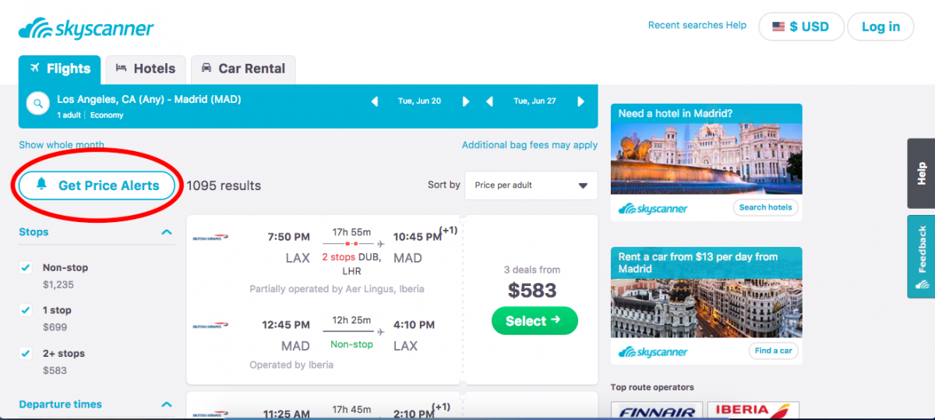
Task: Click the IBERIA airline logo
Action: 753,410
